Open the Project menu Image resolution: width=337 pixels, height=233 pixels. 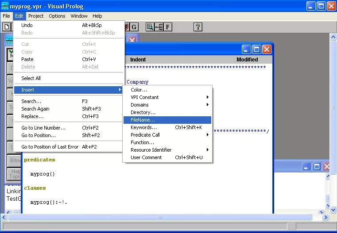click(x=36, y=16)
